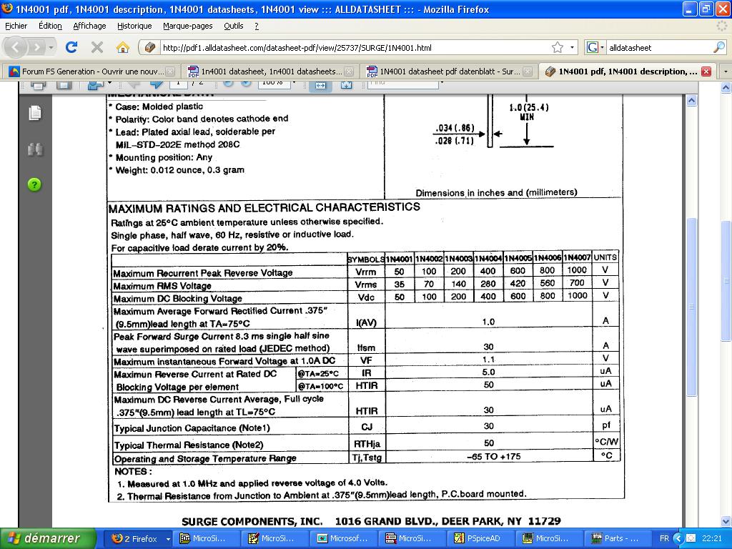Click the PDF viewer scroll-up arrow
Image resolution: width=732 pixels, height=549 pixels.
click(x=691, y=100)
